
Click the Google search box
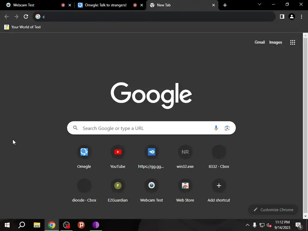(151, 128)
